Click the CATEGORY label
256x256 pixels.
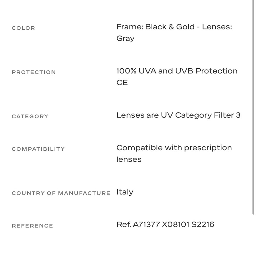pos(30,116)
